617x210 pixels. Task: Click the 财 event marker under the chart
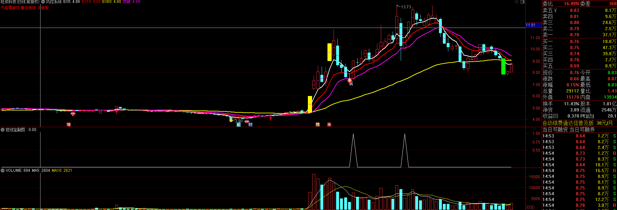click(250, 125)
